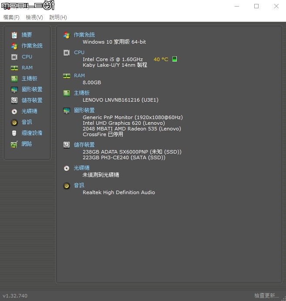This screenshot has width=286, height=301.
Task: Open the 檔案(F) menu
Action: 11,17
